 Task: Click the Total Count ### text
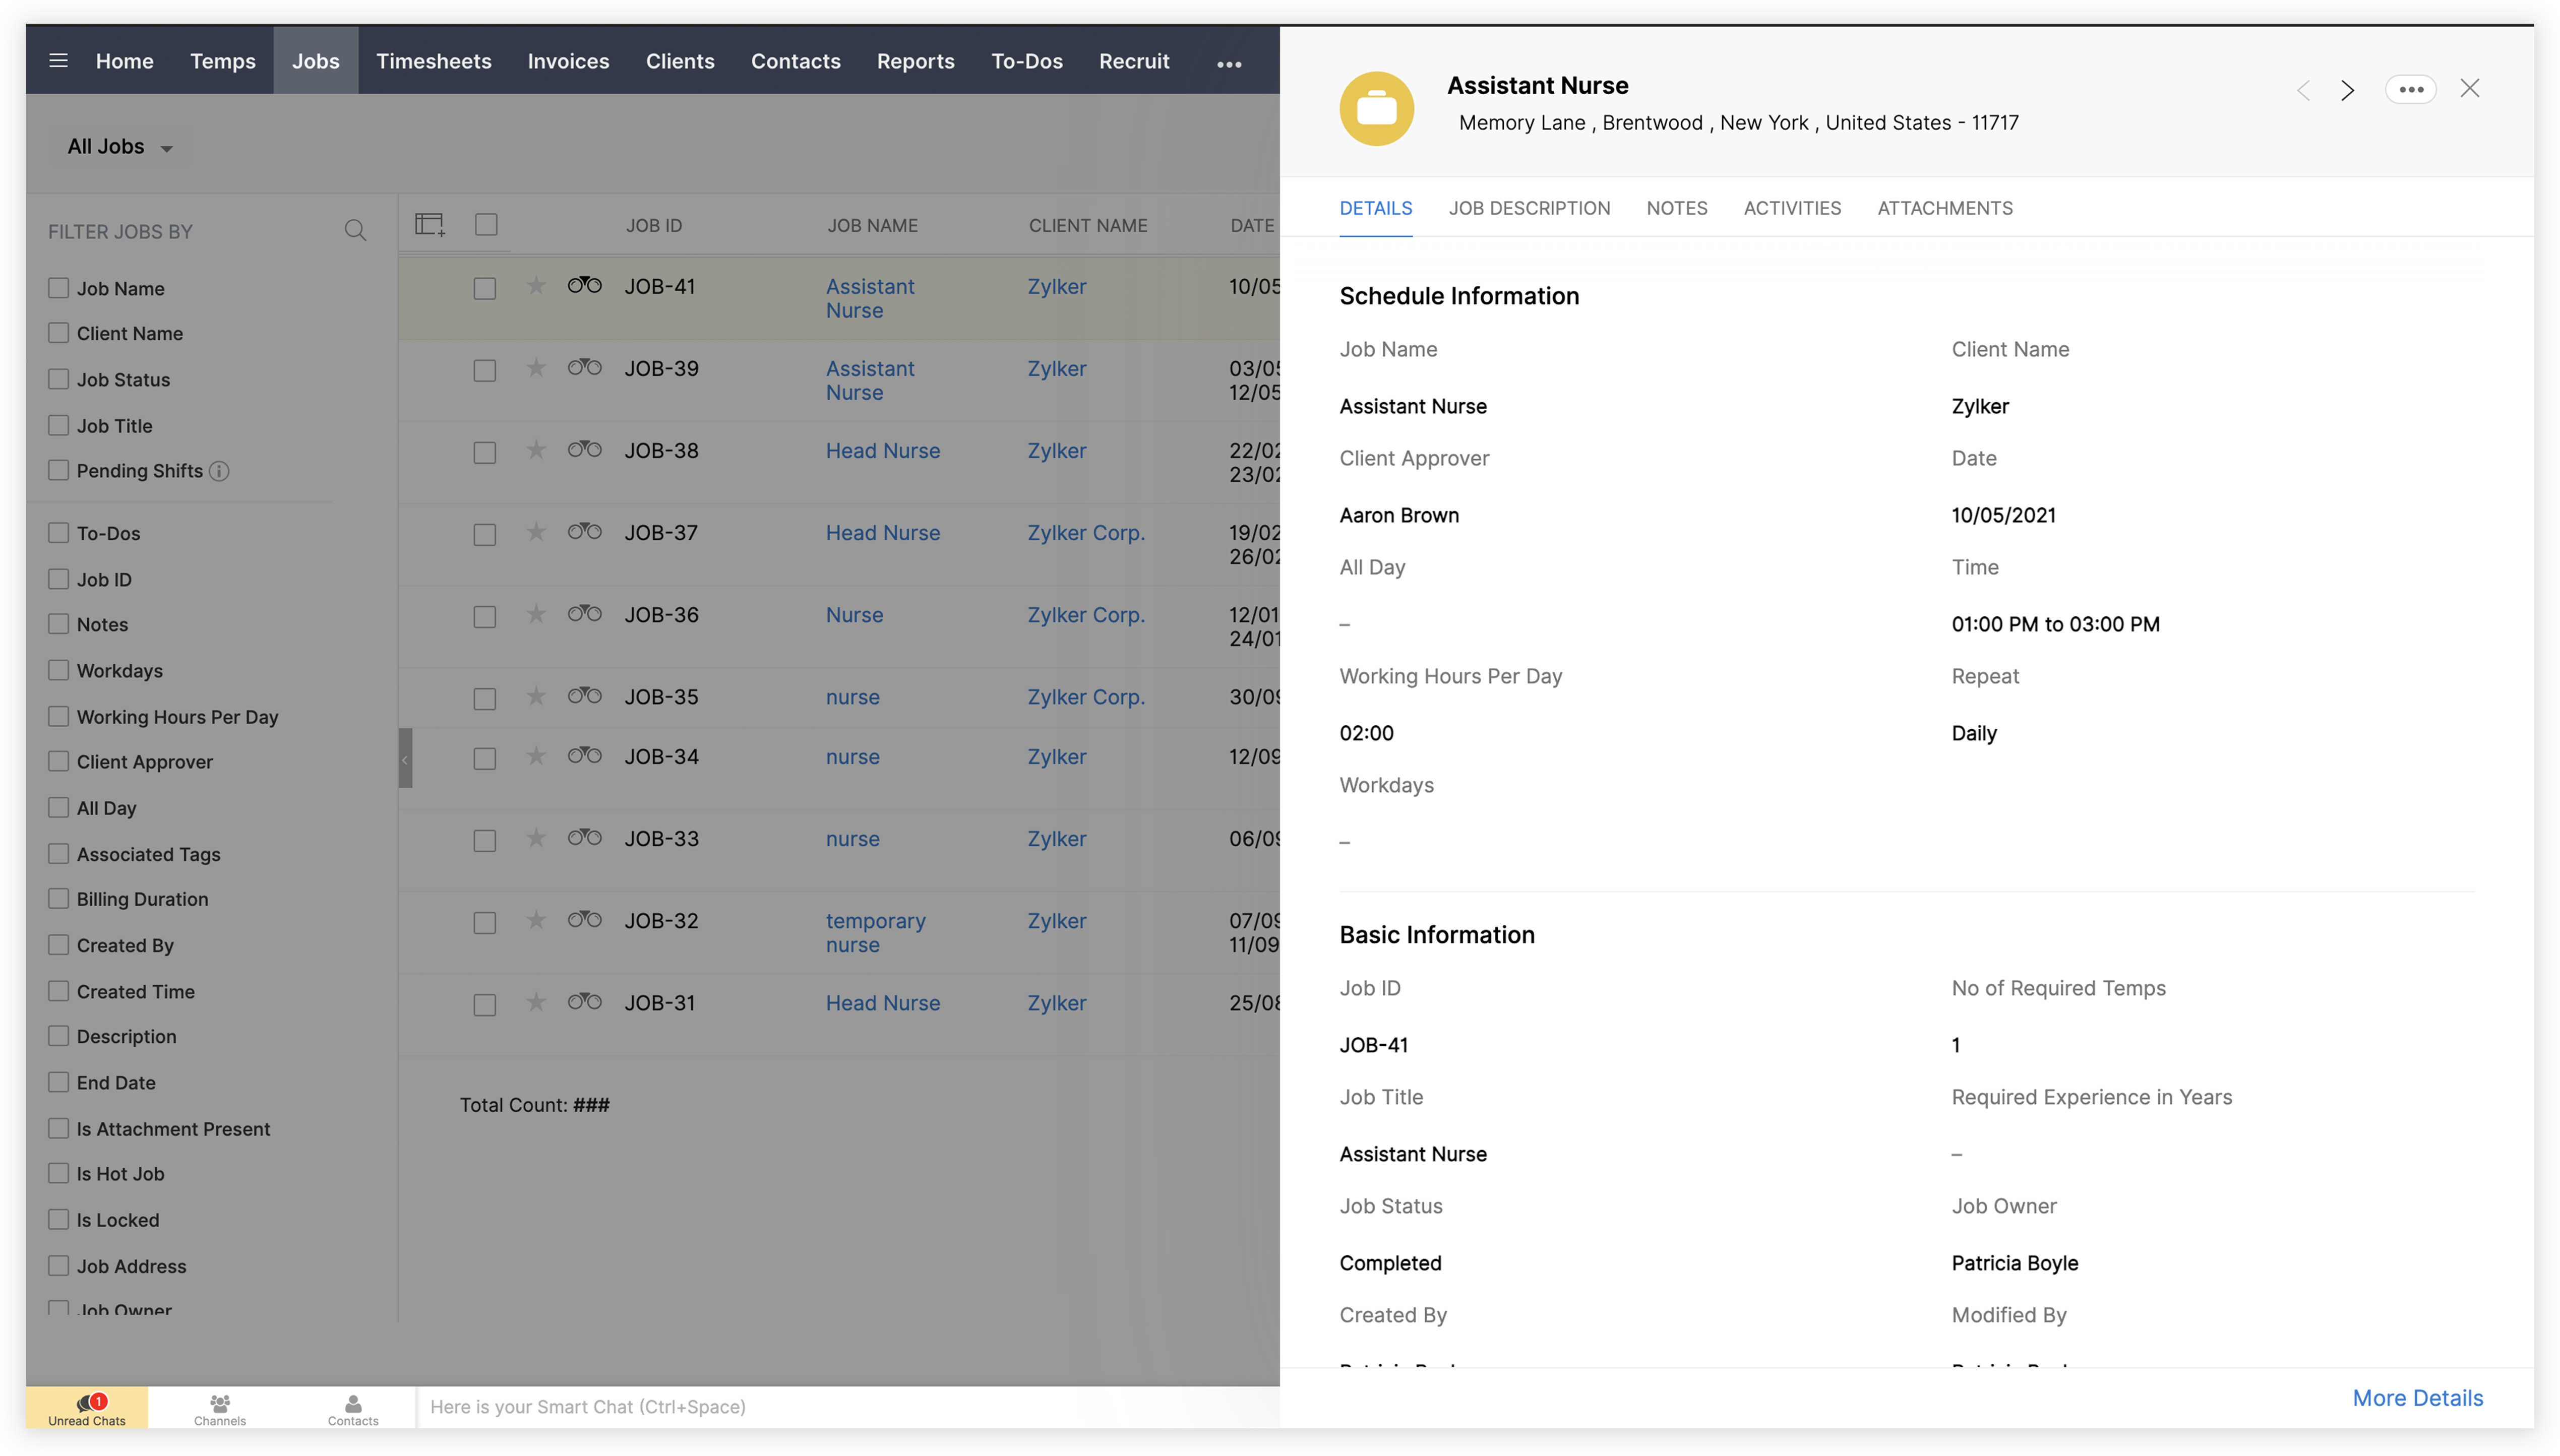(535, 1105)
